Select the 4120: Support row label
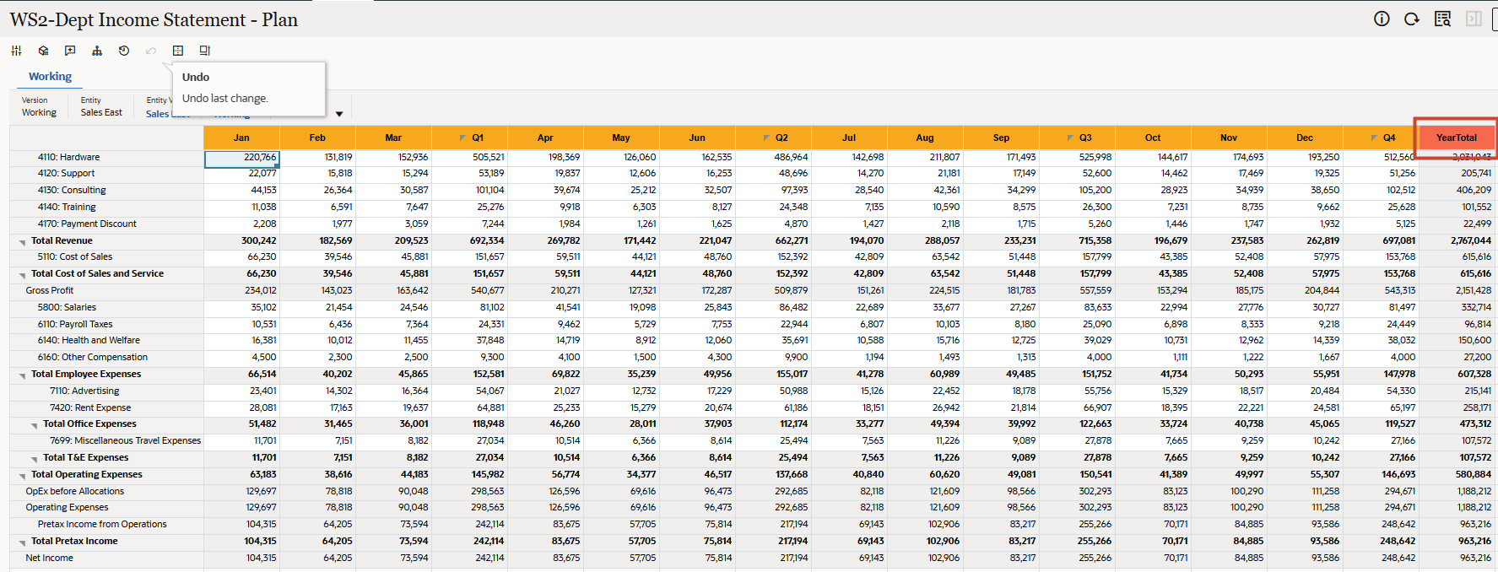Image resolution: width=1498 pixels, height=572 pixels. pos(66,173)
